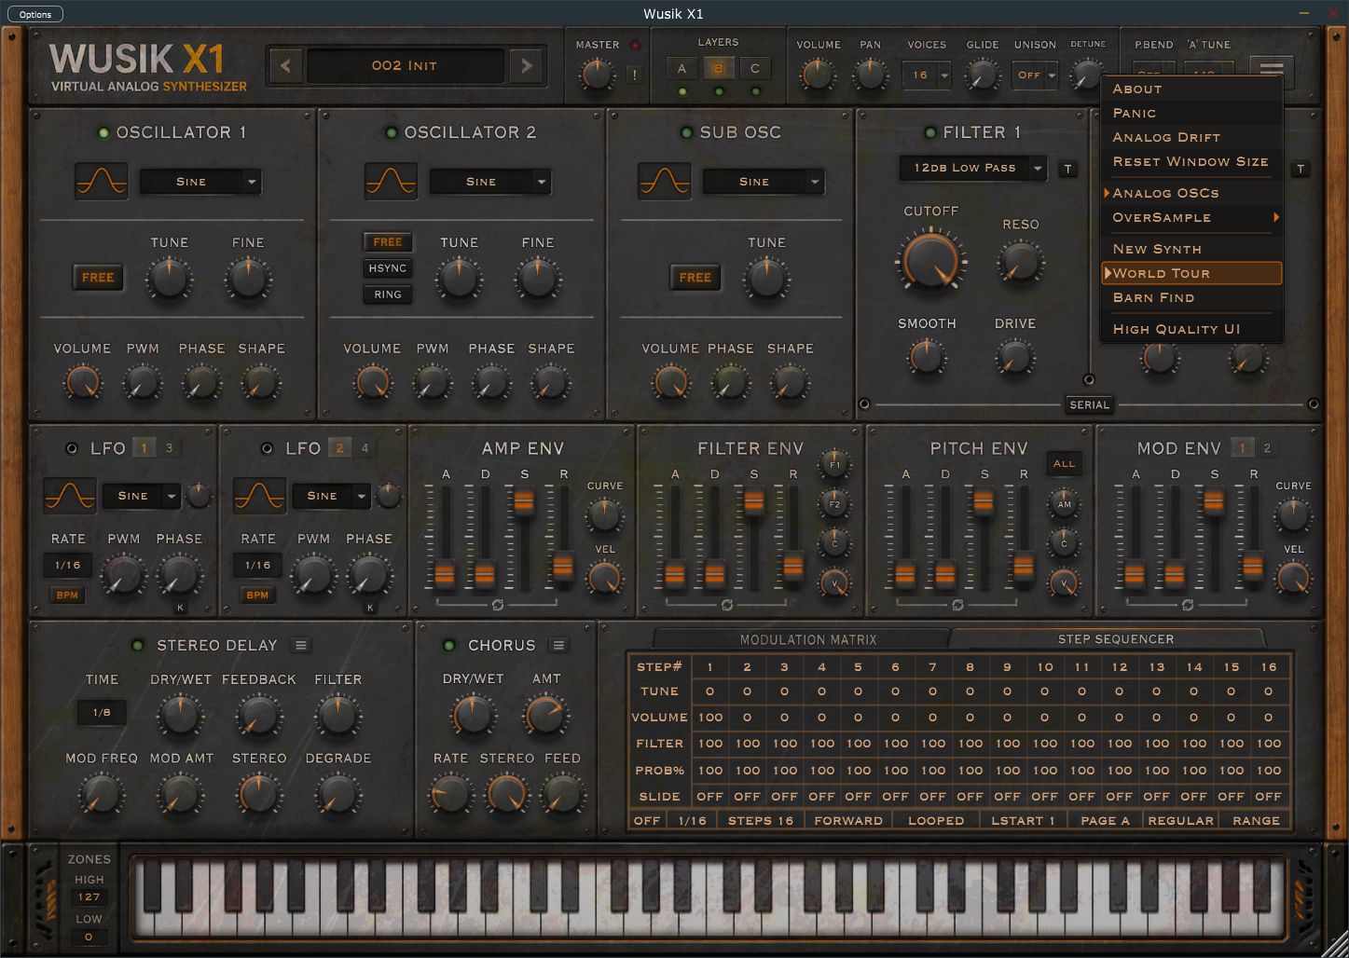Screen dimensions: 1349x958
Task: Expand the OverSample submenu
Action: coord(1192,217)
